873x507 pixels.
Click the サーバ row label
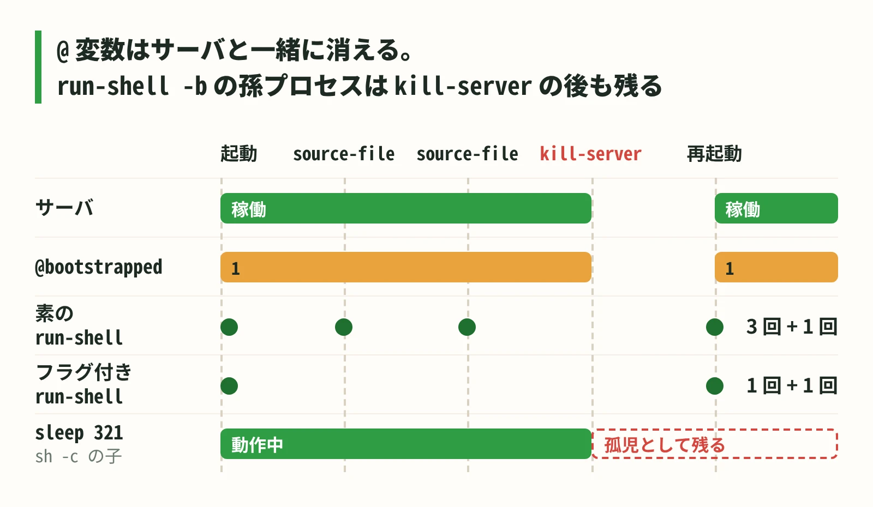coord(64,208)
